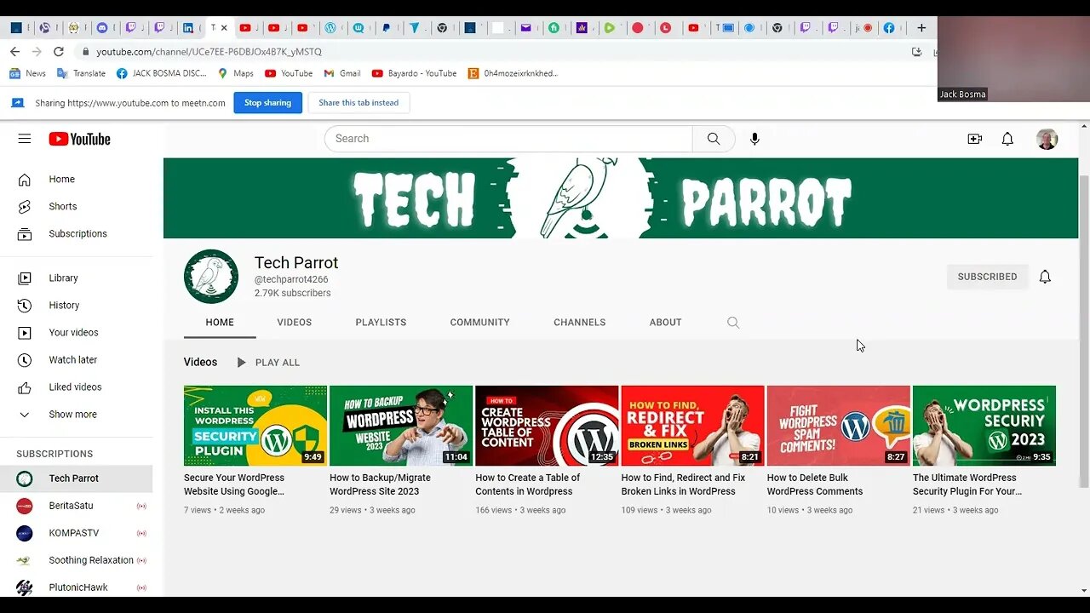Click the Subscribed button
The width and height of the screenshot is (1090, 613).
click(987, 277)
